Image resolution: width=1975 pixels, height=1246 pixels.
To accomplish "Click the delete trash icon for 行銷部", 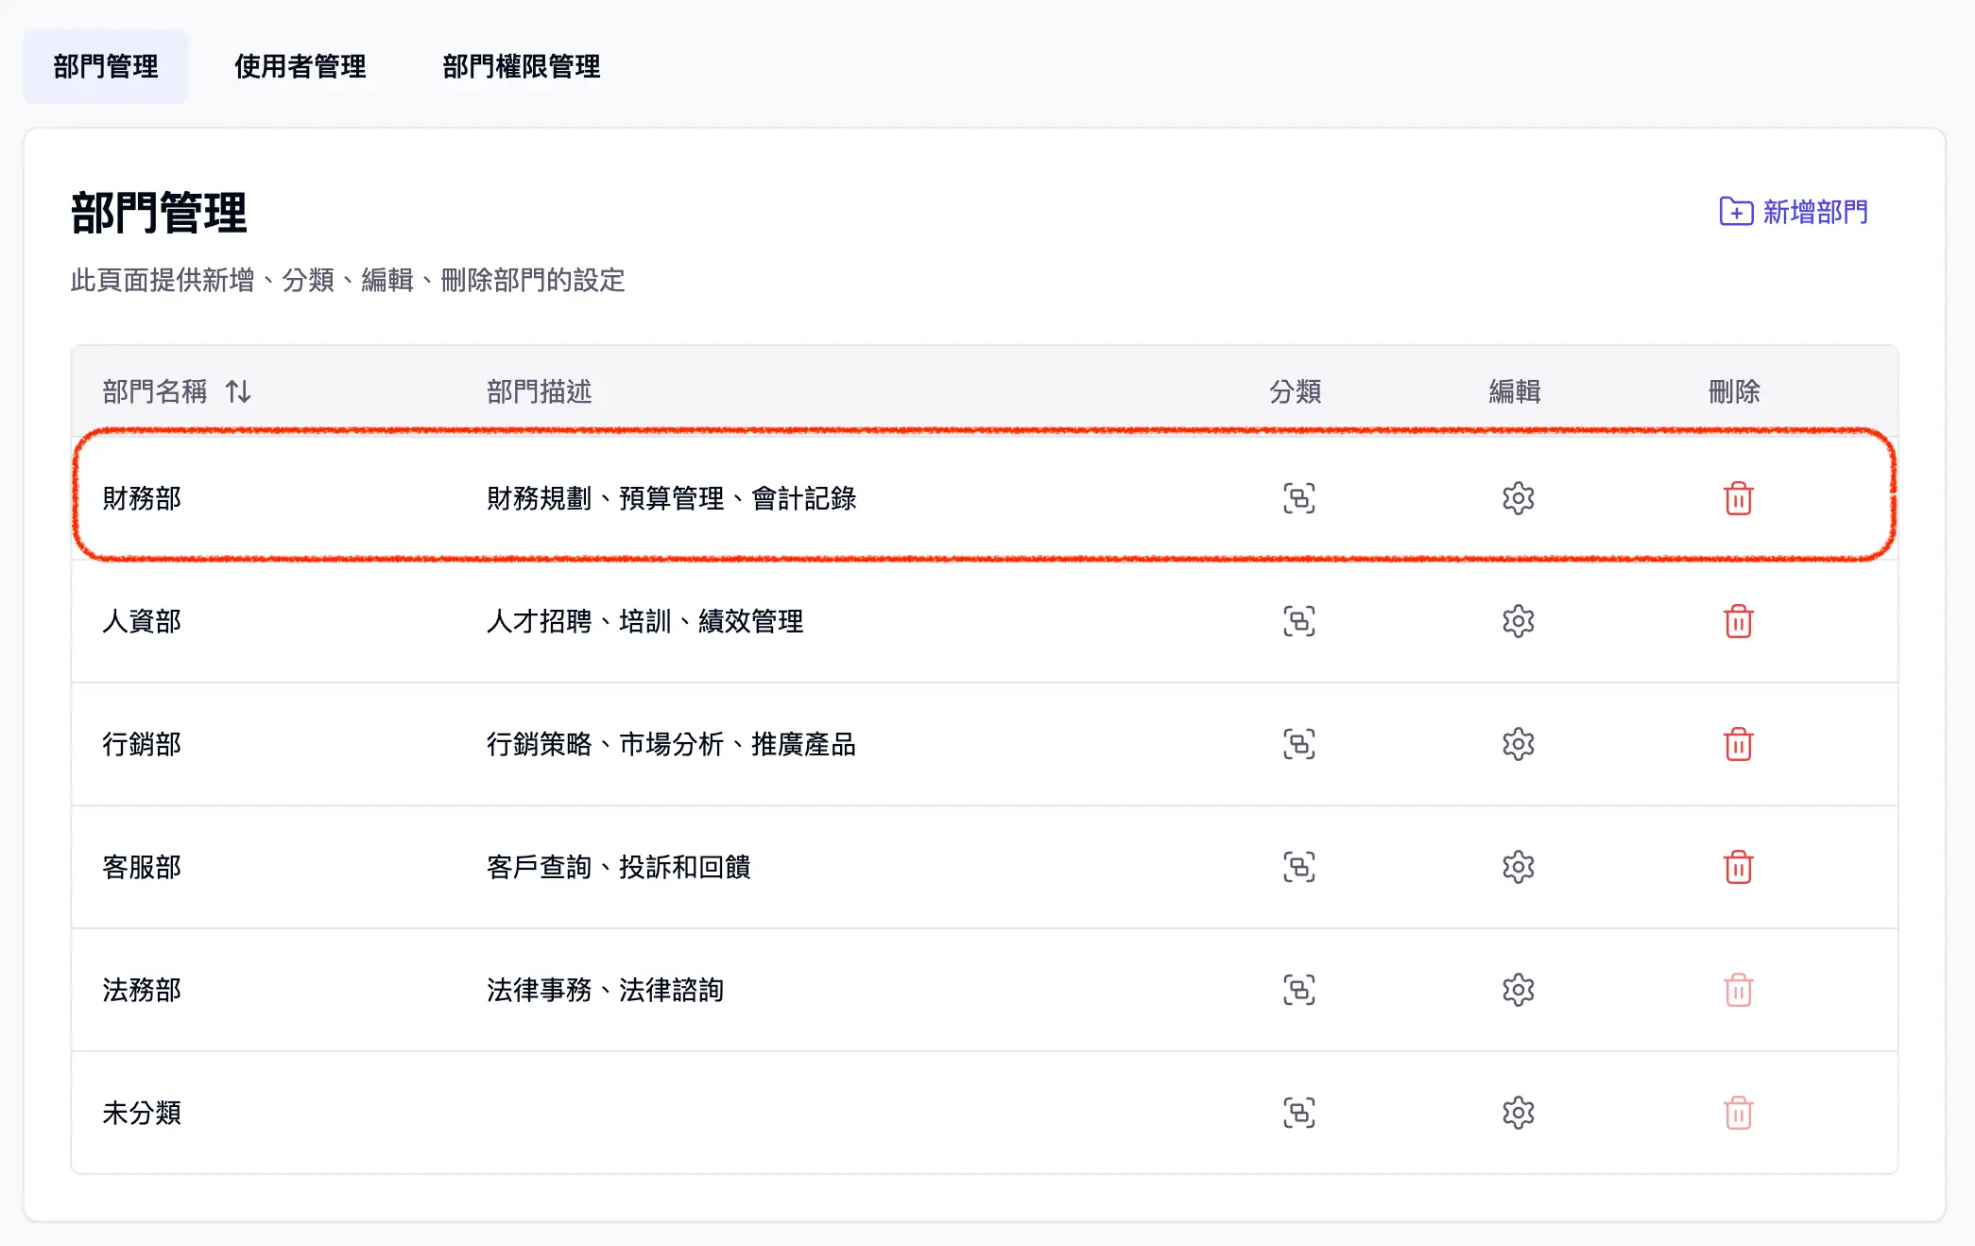I will pos(1739,744).
